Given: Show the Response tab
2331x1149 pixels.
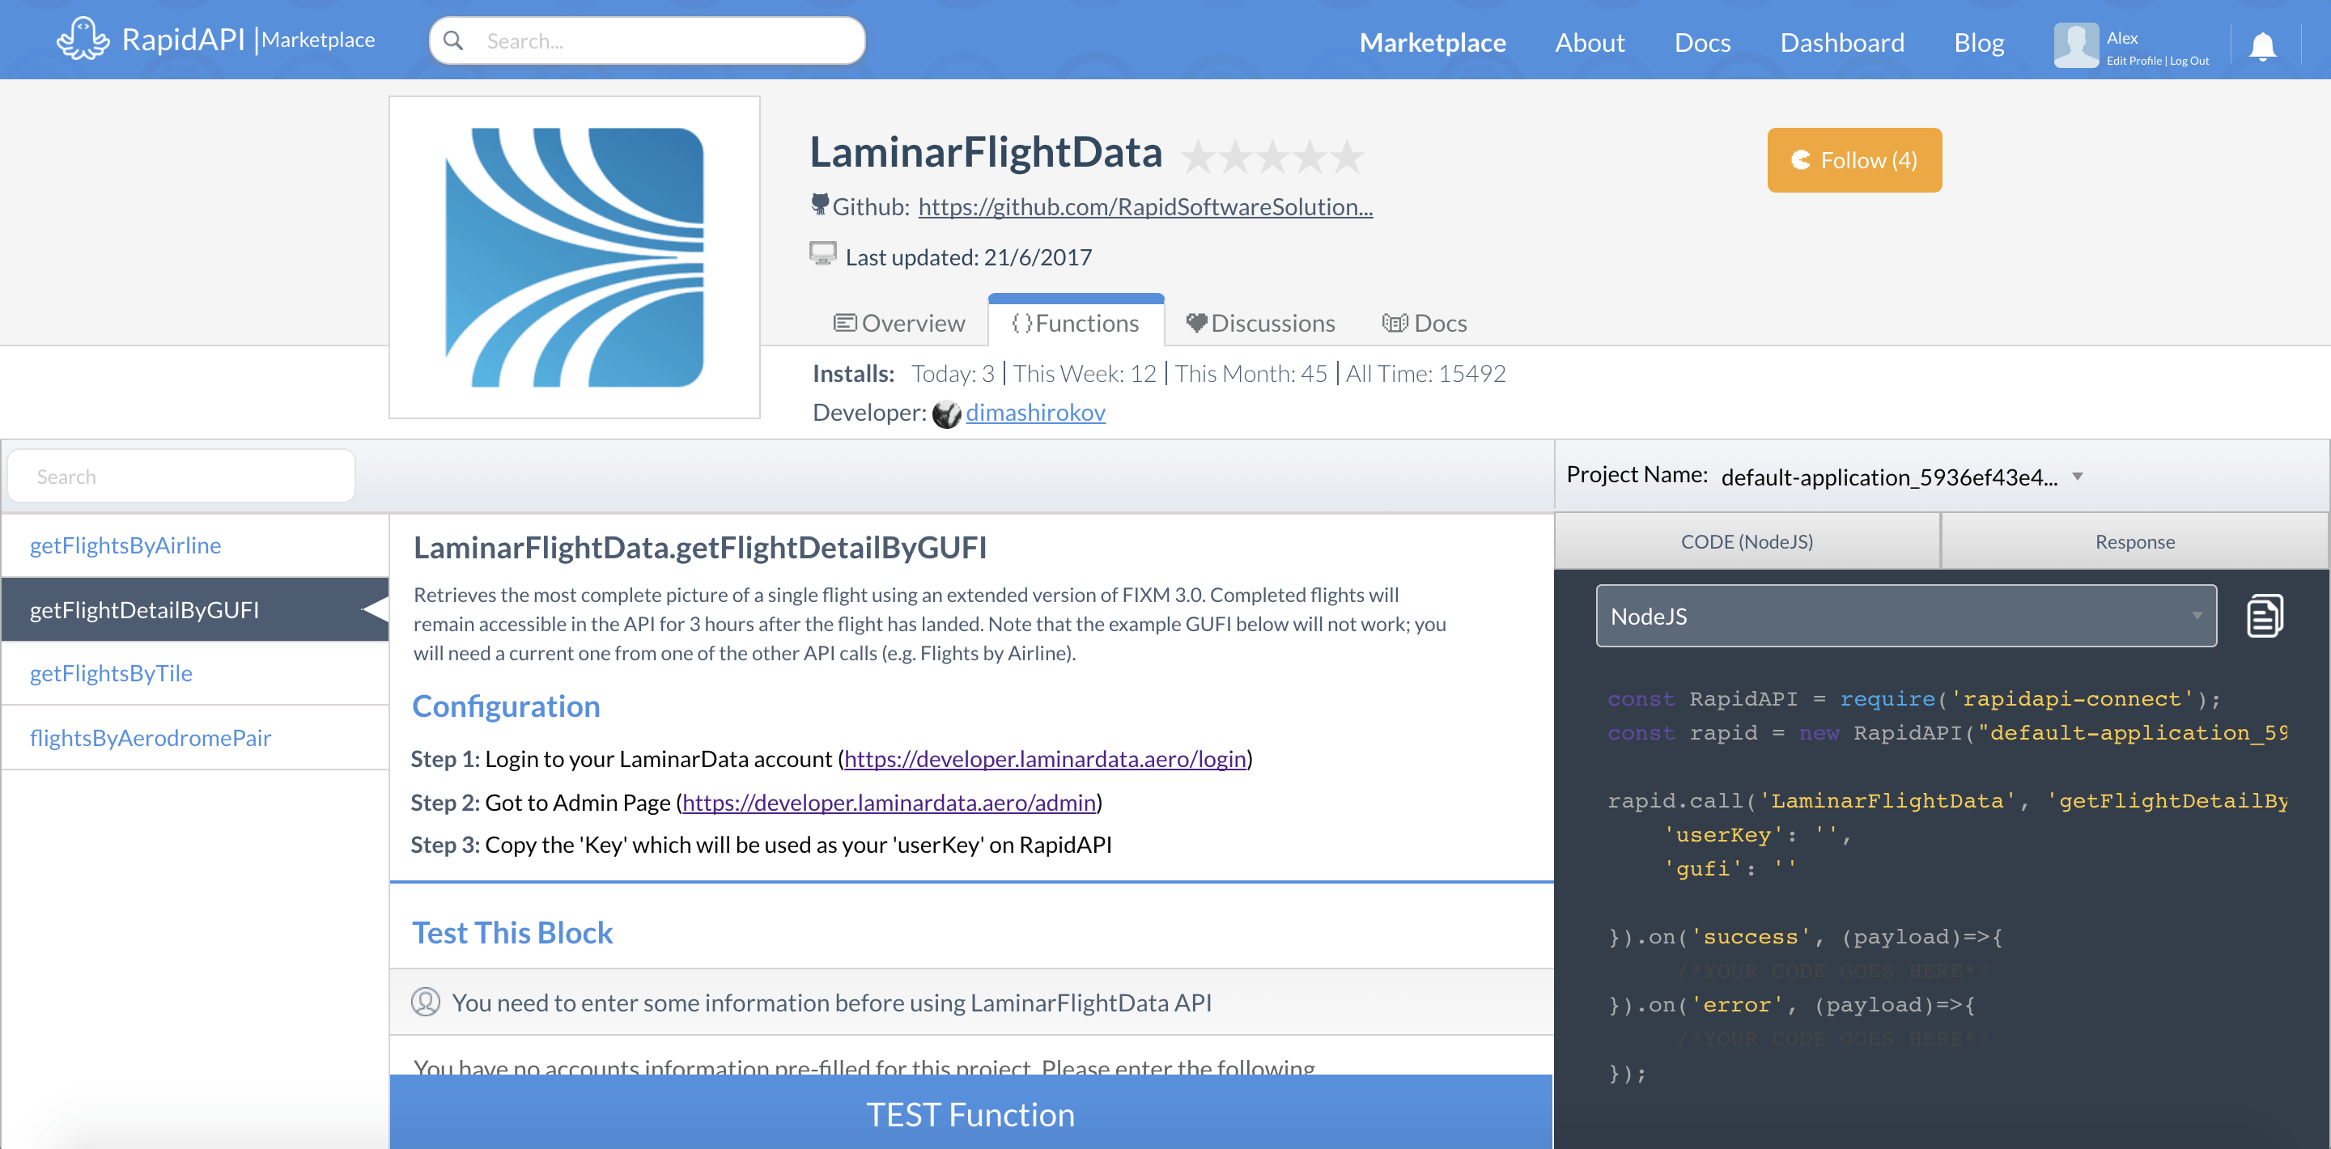Looking at the screenshot, I should (2134, 541).
